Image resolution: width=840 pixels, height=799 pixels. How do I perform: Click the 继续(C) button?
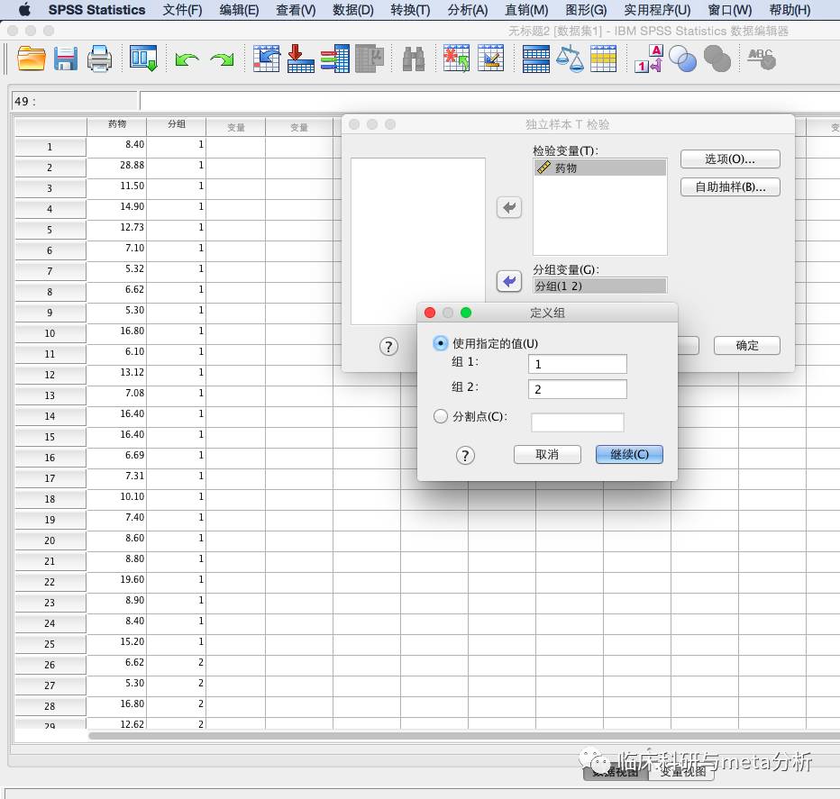click(629, 455)
